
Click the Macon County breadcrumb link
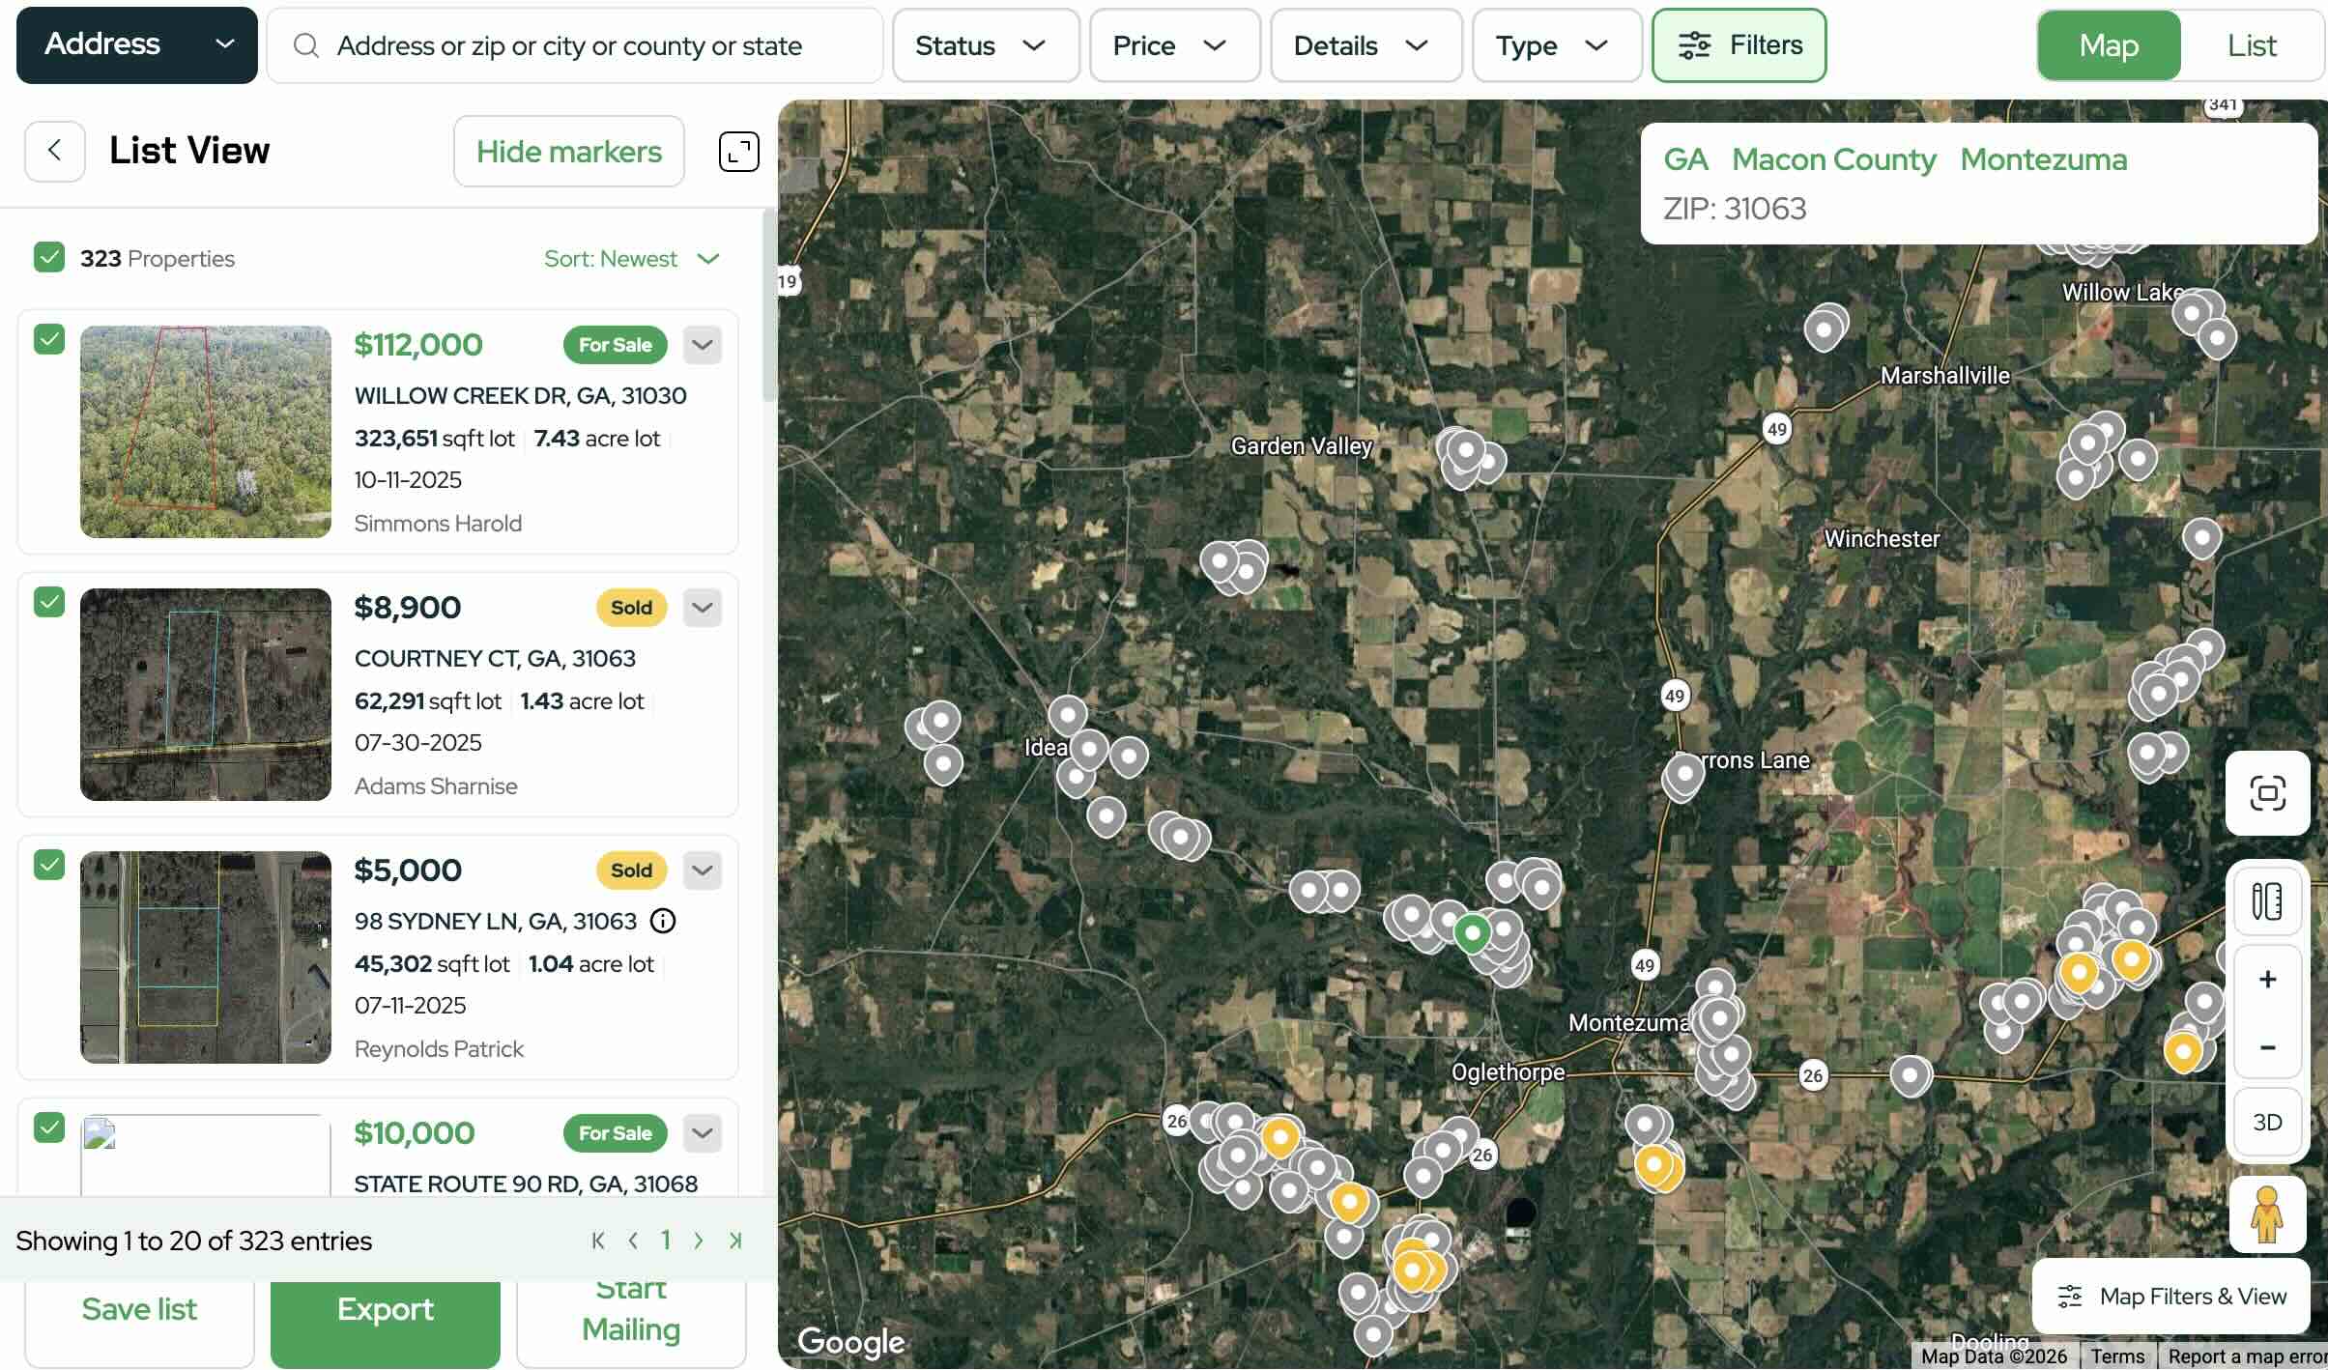click(x=1833, y=159)
